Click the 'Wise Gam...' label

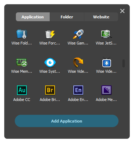pos(78,43)
